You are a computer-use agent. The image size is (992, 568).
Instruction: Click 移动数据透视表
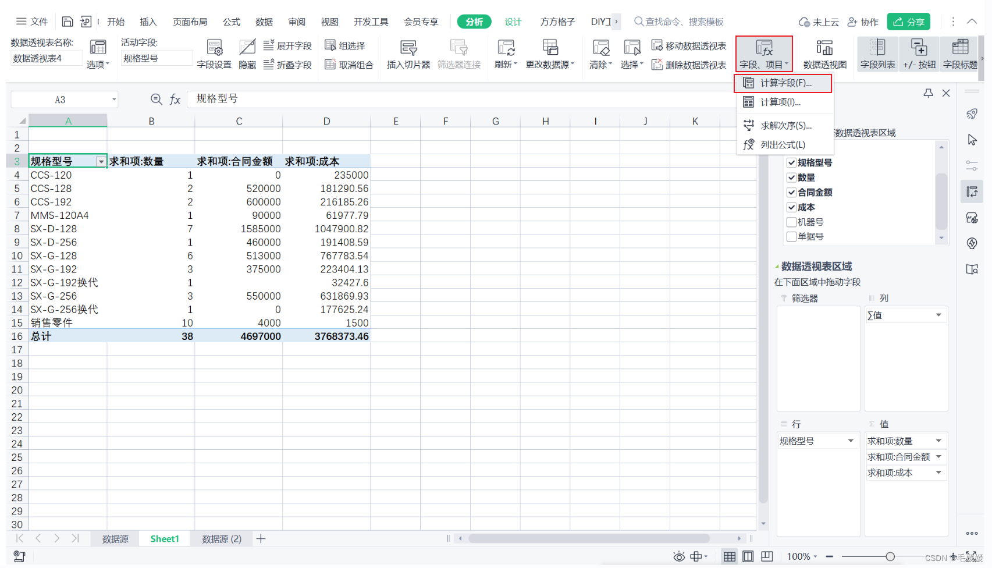coord(689,45)
